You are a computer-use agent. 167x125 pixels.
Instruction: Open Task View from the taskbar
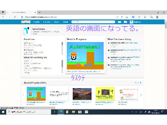[55, 112]
